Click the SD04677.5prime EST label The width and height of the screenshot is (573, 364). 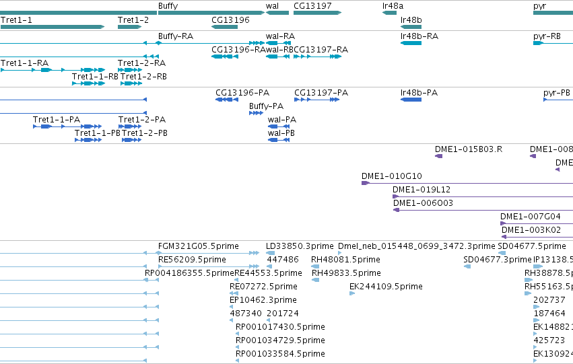(x=532, y=246)
